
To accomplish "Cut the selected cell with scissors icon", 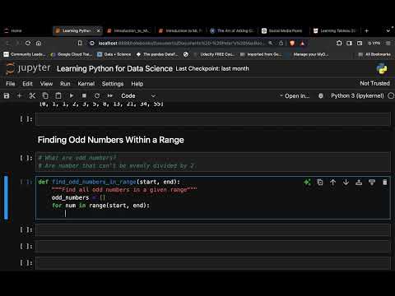I will click(32, 95).
